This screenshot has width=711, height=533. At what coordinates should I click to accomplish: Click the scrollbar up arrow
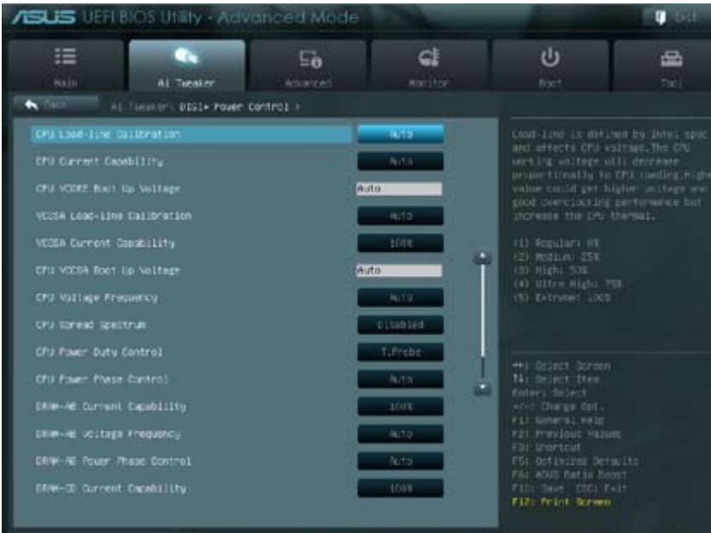[483, 258]
